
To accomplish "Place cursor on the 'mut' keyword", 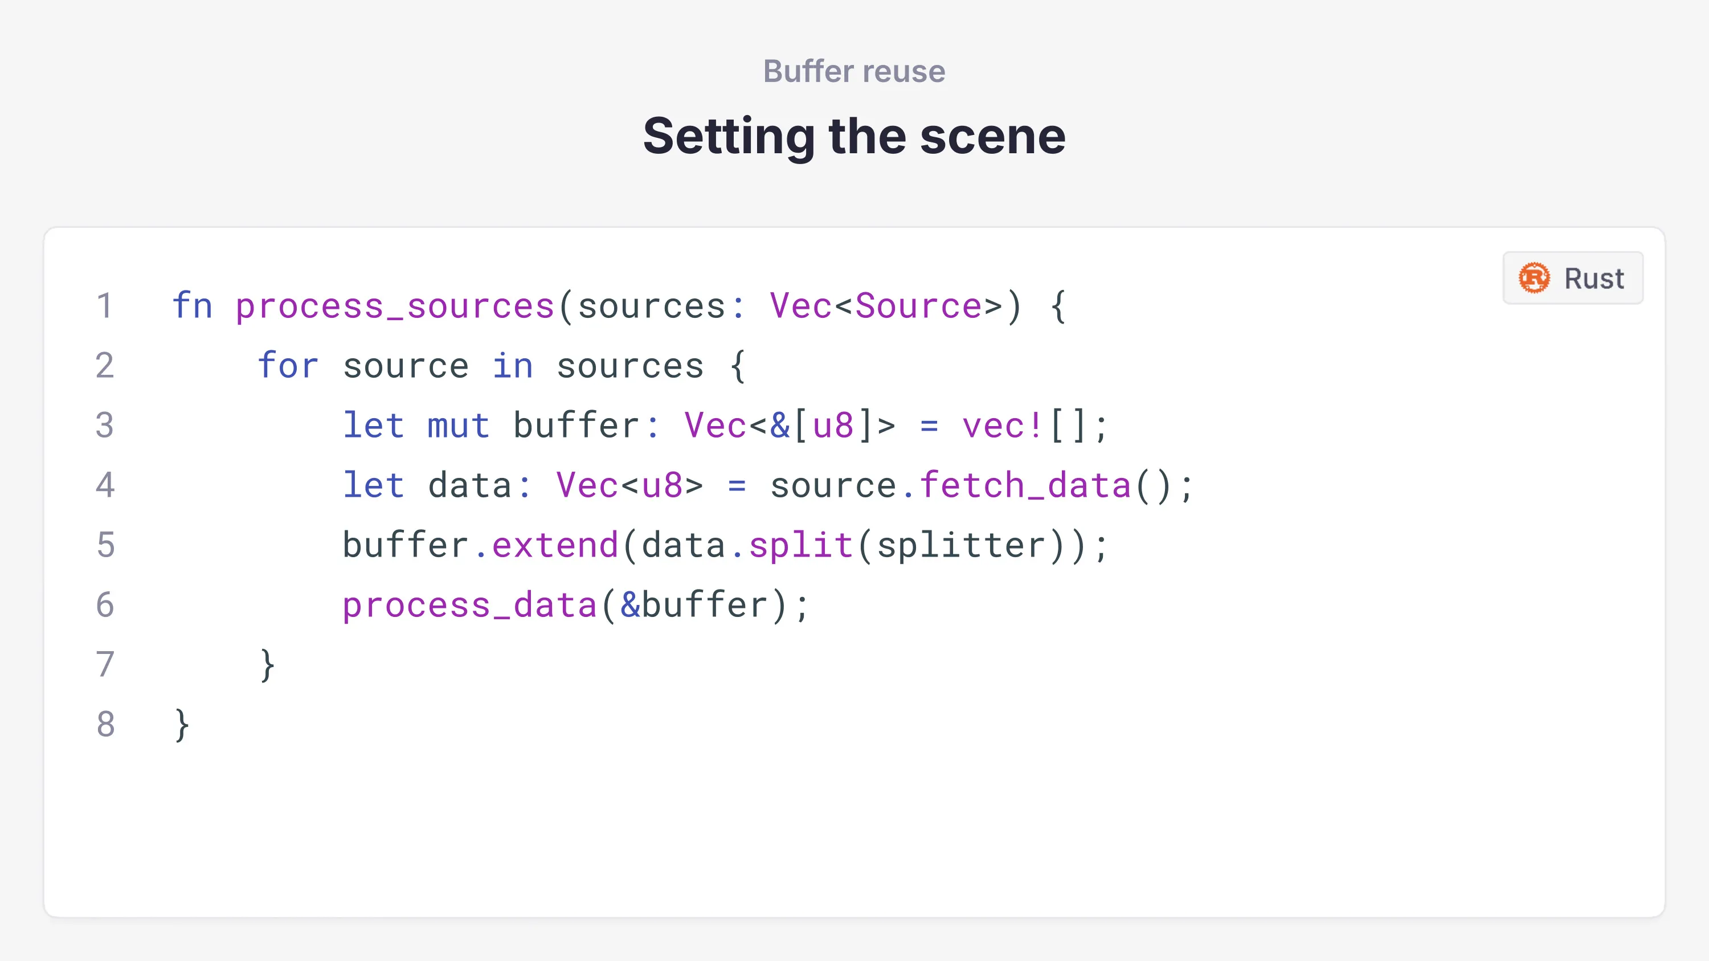I will [x=459, y=426].
